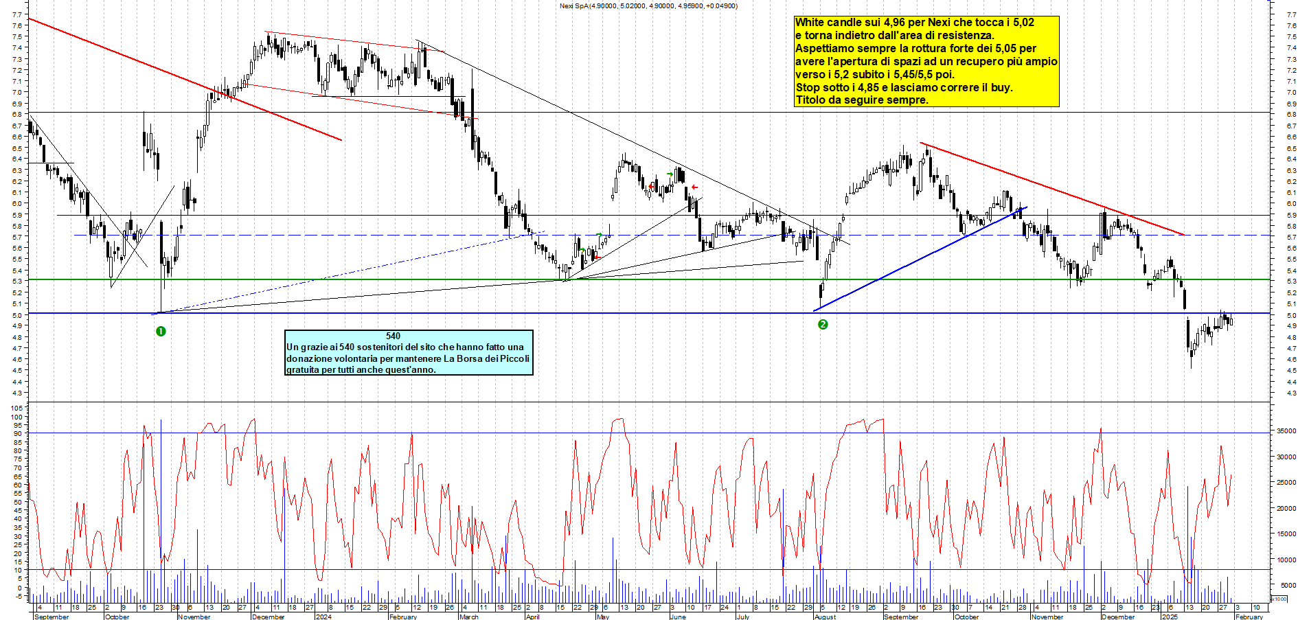Click the 105 oscillator scale label
1298x620 pixels.
click(16, 408)
